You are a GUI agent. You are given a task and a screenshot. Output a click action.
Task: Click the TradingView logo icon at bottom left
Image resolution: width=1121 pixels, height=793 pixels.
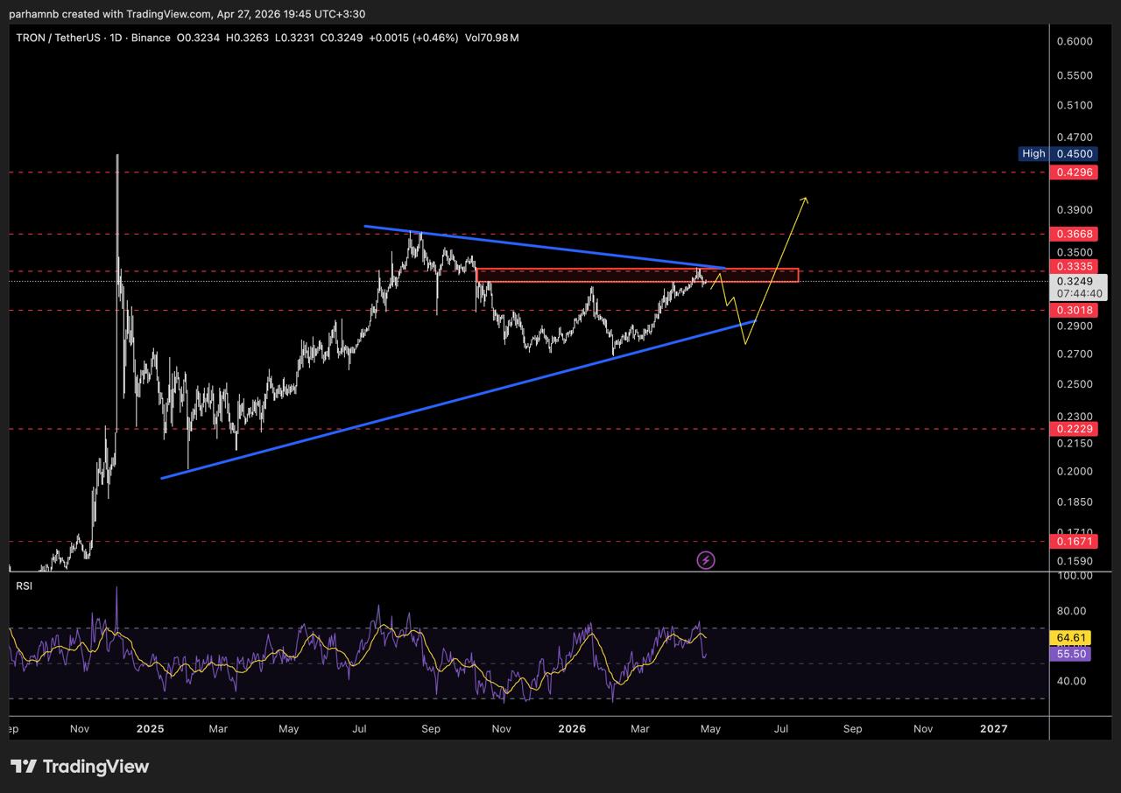24,767
